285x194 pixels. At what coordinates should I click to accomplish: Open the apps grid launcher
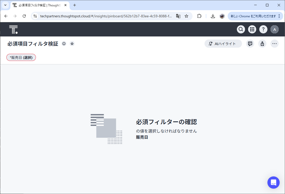coord(252,30)
